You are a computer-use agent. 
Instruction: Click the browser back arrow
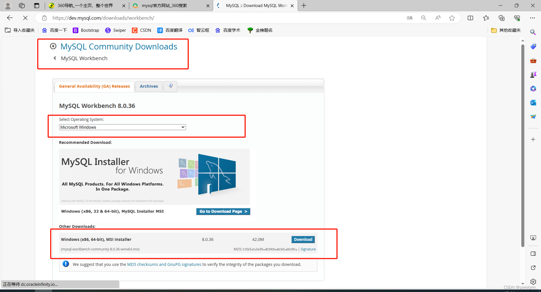tap(10, 18)
